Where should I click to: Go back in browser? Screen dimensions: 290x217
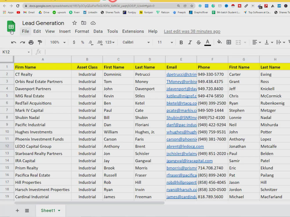(x=4, y=6)
